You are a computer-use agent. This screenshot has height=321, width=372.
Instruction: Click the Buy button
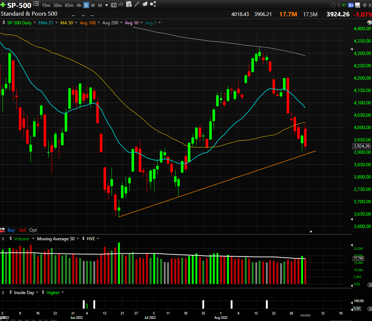pos(11,230)
